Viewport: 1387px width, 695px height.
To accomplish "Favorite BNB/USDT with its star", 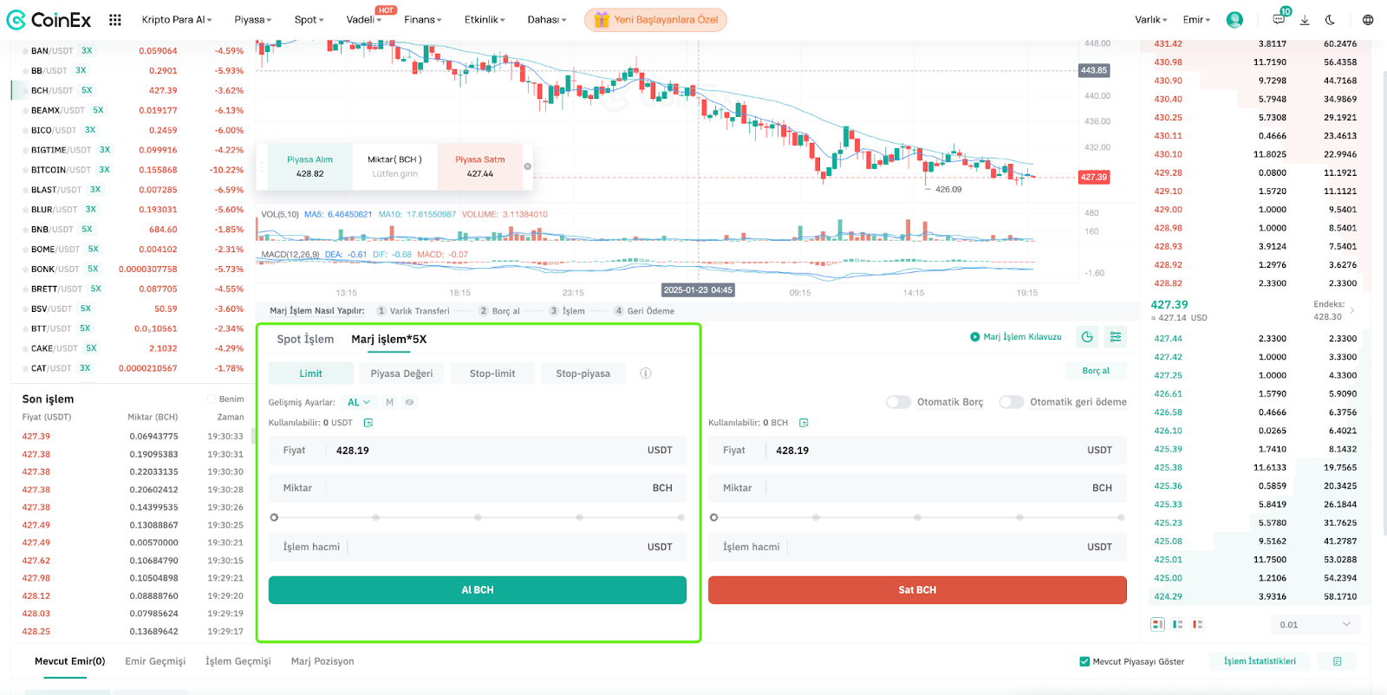I will 25,230.
